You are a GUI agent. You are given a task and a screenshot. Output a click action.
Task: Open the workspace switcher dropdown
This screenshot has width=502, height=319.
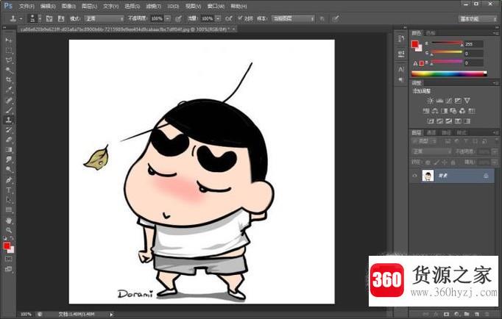click(478, 19)
